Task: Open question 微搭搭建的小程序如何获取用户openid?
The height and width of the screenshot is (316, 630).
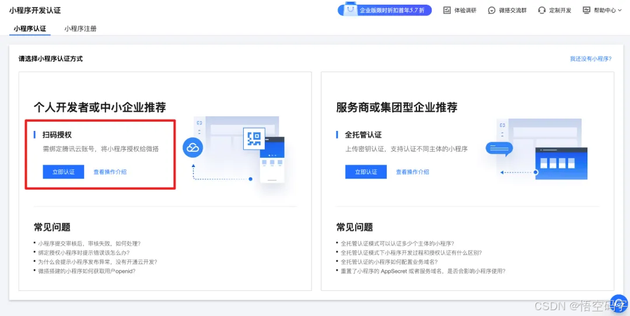Action: 86,271
